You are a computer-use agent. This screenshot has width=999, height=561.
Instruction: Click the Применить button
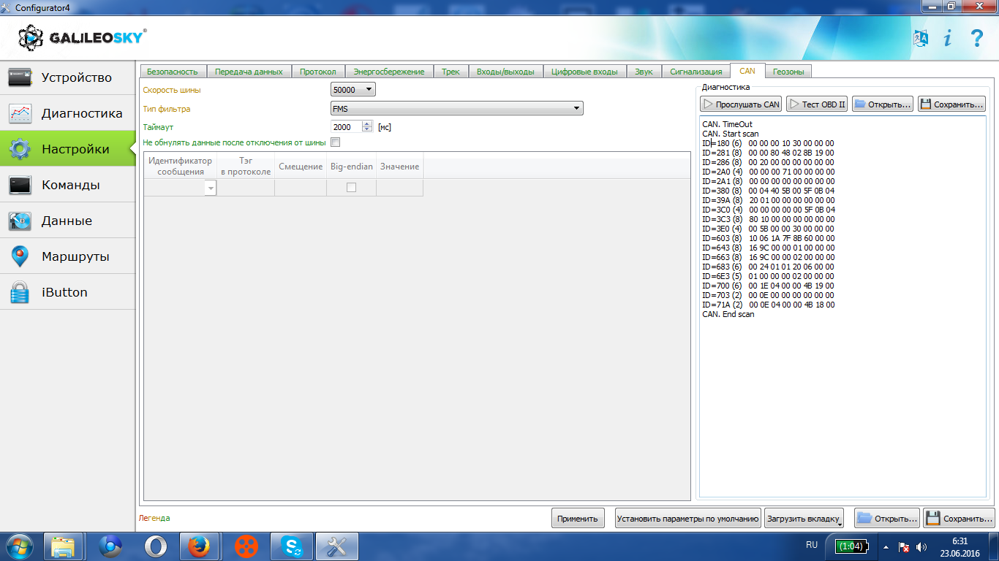[x=578, y=519]
